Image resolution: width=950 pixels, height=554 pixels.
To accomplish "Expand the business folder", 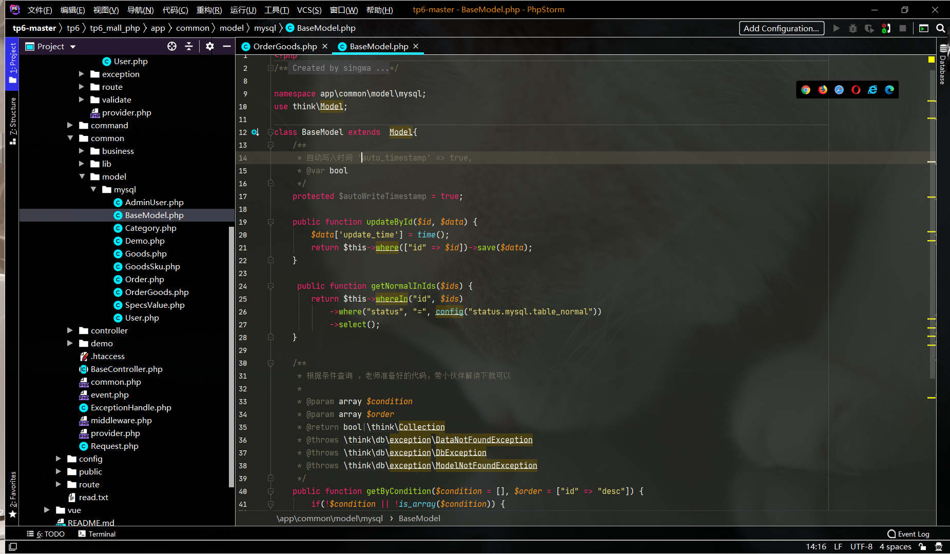I will (x=81, y=151).
